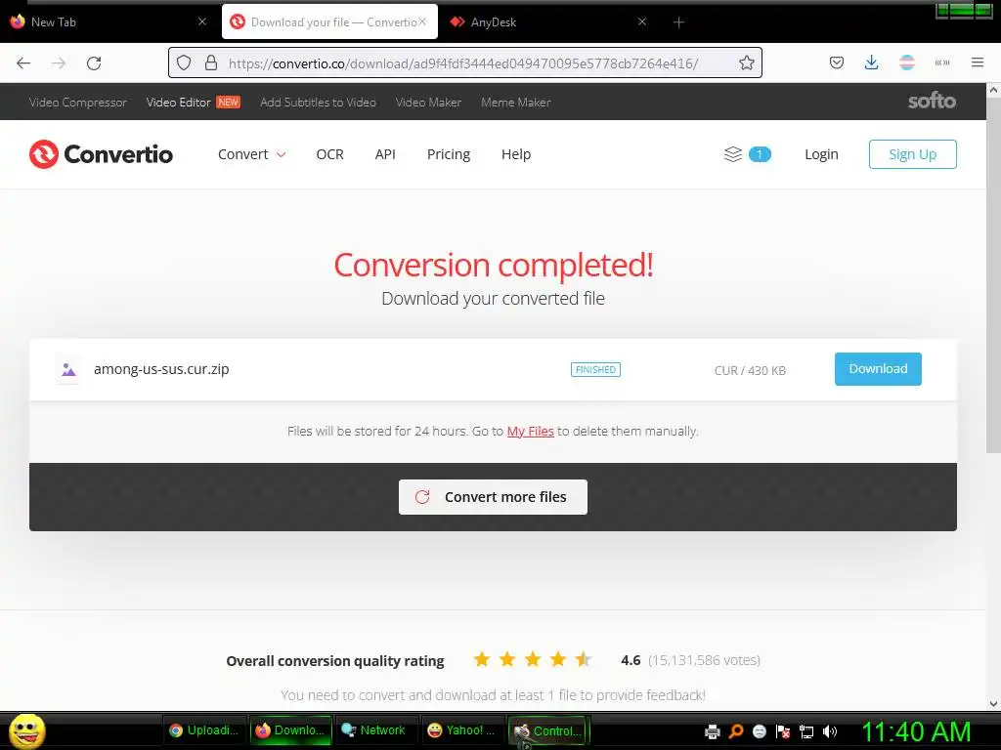
Task: Reload the Convertio page
Action: tap(94, 63)
